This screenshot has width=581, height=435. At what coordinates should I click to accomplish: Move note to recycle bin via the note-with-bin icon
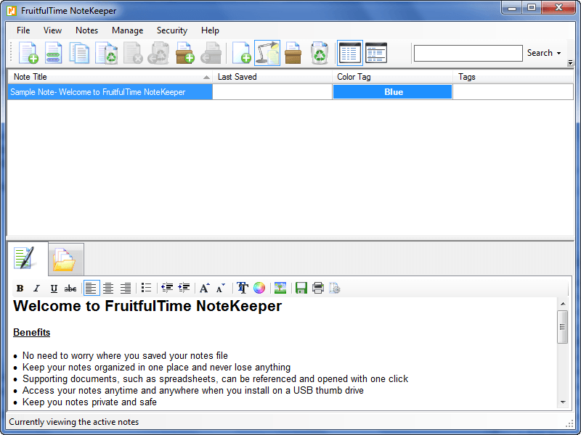pos(106,53)
